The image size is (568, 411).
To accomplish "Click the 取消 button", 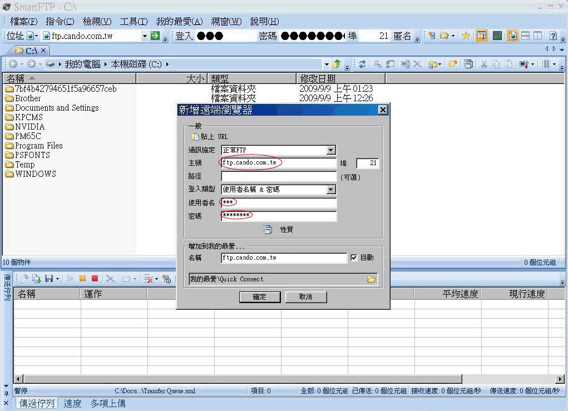I will point(306,296).
